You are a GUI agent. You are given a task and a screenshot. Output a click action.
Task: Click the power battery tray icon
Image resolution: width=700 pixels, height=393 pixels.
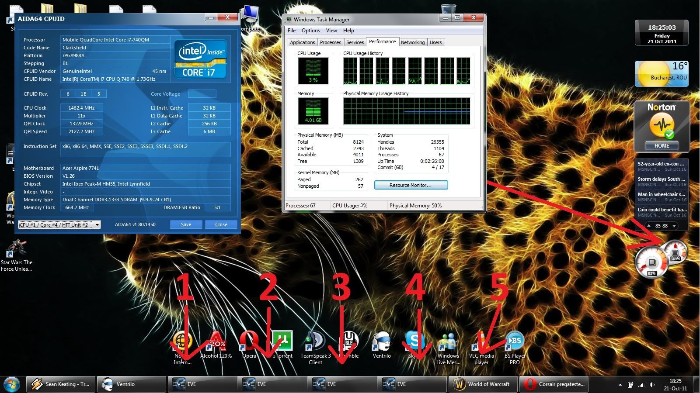pyautogui.click(x=630, y=385)
